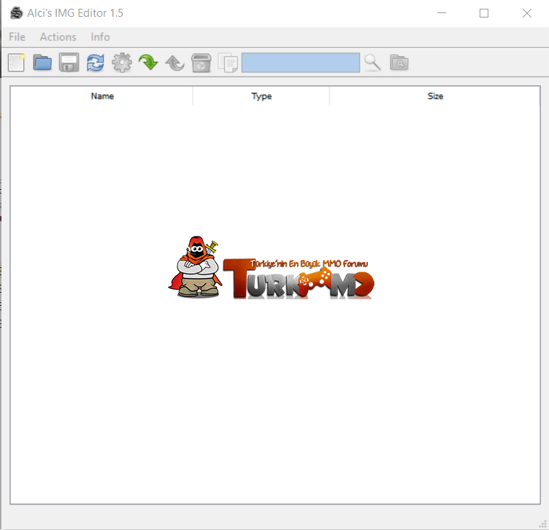Open the File menu

[18, 37]
